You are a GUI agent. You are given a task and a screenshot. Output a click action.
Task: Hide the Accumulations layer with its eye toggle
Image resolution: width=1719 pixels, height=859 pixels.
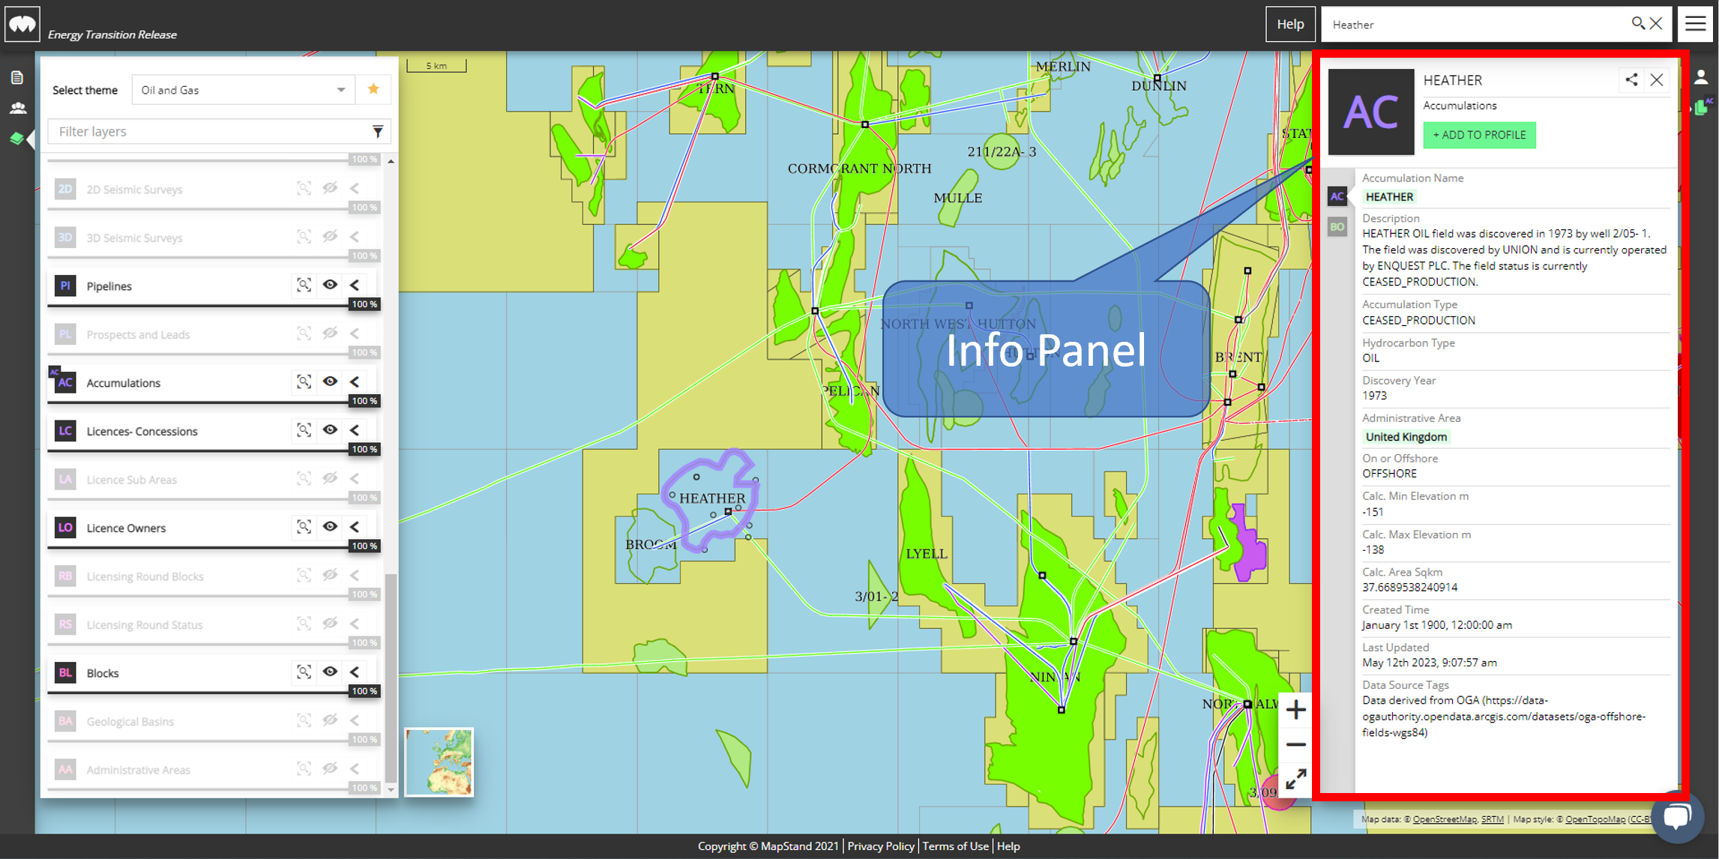tap(330, 382)
